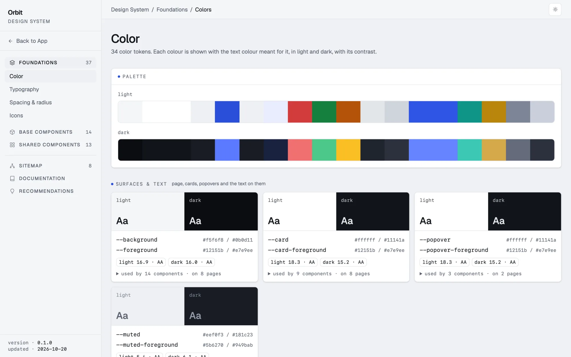Viewport: 571px width, 357px height.
Task: Select the teal swatch in dark palette
Action: coord(470,150)
